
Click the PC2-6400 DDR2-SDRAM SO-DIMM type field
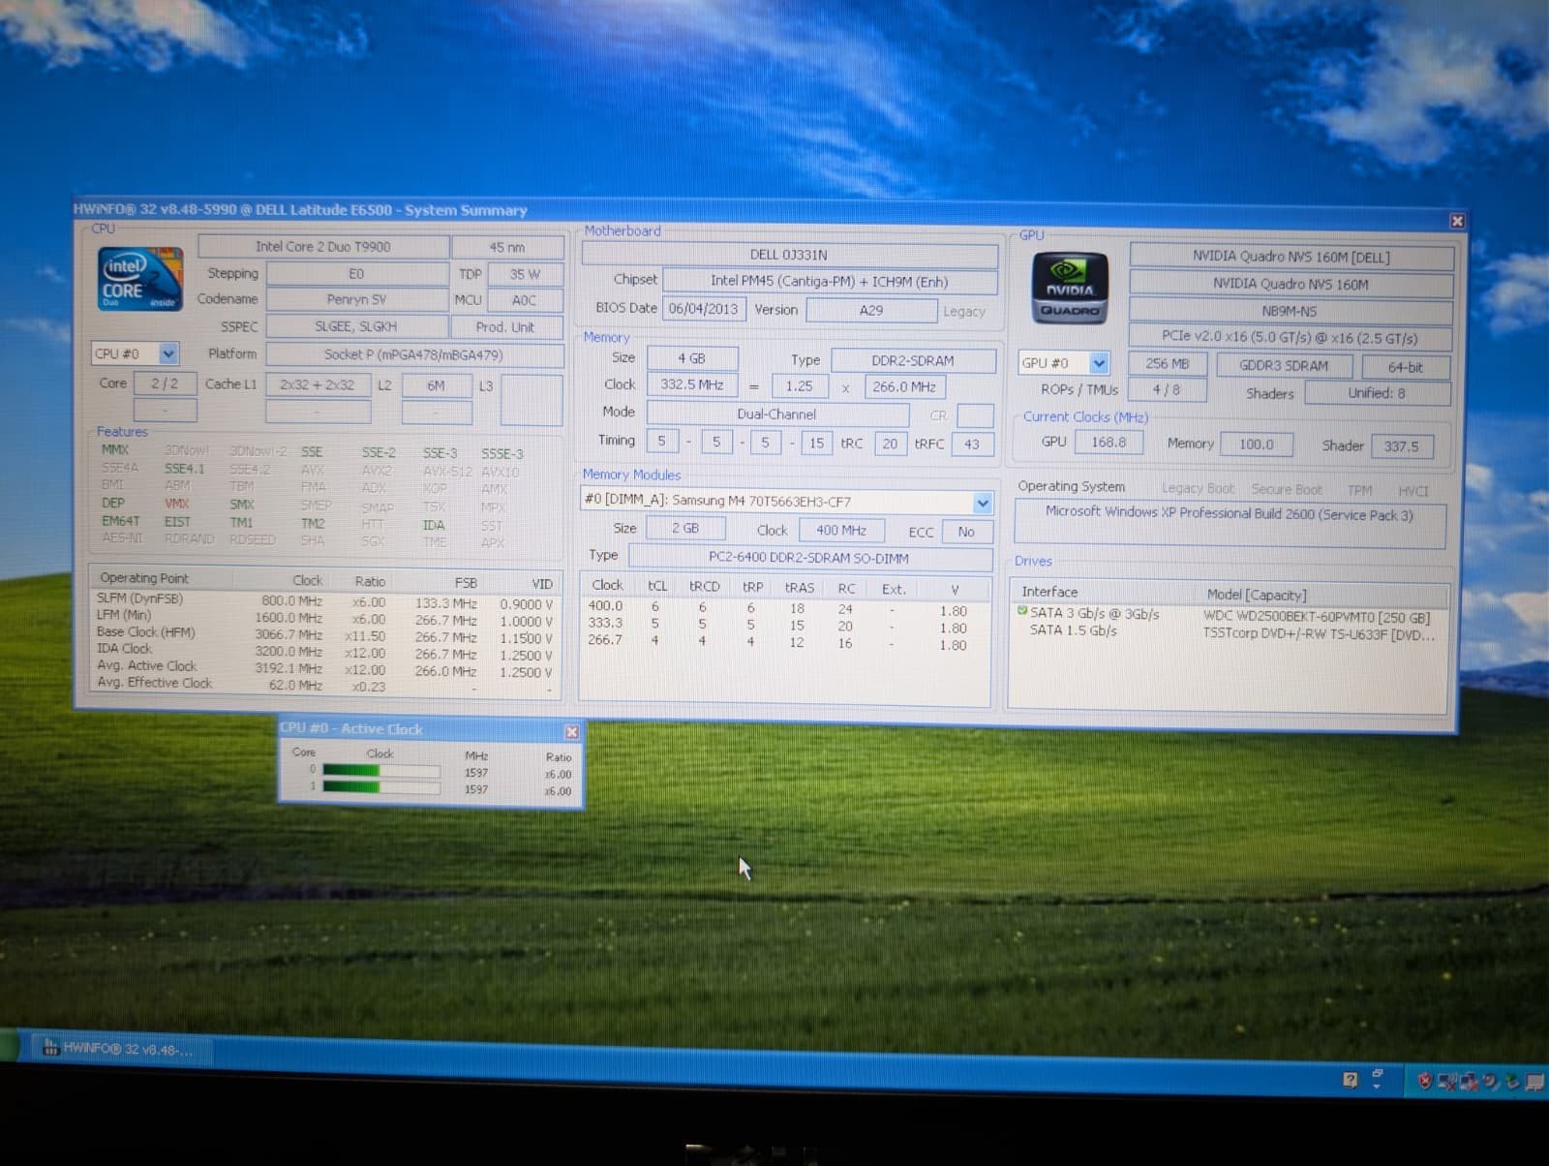coord(809,558)
